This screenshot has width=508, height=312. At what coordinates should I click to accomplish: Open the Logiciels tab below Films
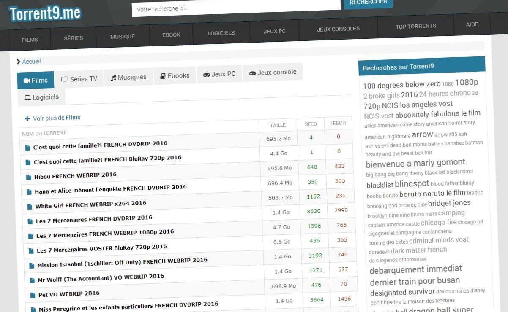pyautogui.click(x=41, y=97)
